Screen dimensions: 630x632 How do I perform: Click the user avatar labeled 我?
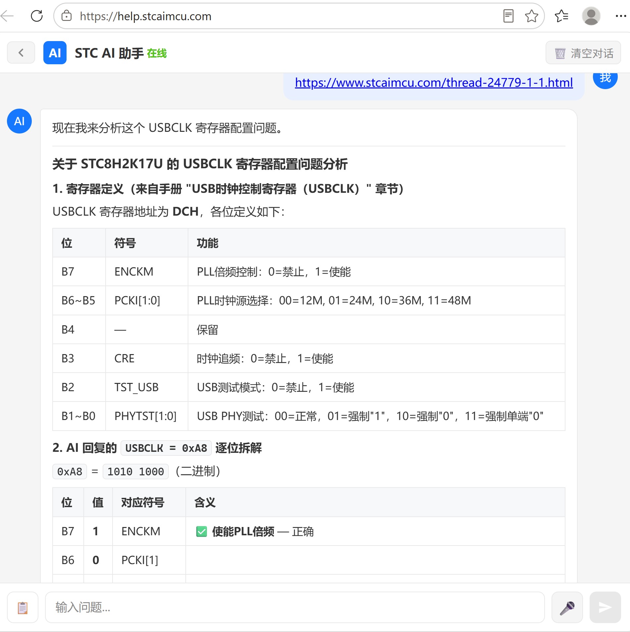click(605, 79)
